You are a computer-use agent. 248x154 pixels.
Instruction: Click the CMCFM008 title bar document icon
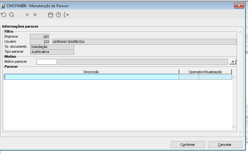[3, 6]
